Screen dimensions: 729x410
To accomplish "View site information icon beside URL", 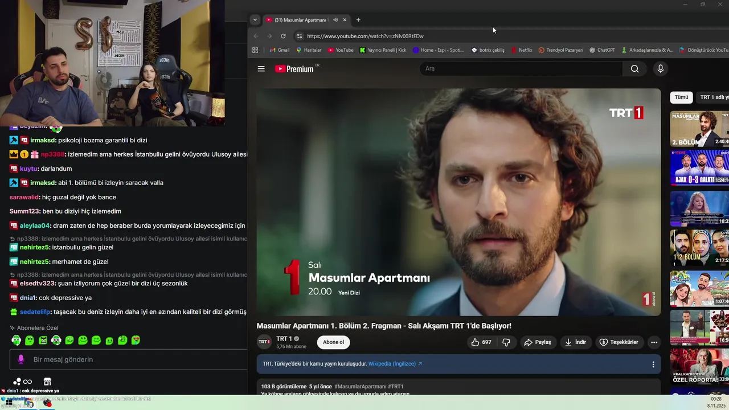I will (x=299, y=36).
